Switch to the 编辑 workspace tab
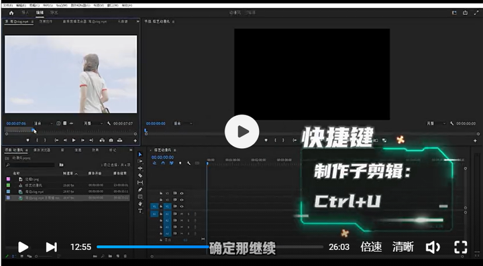Viewport: 483px width, 266px height. click(x=40, y=13)
